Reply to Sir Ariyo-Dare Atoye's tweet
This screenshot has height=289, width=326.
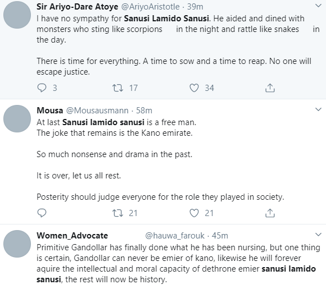pyautogui.click(x=42, y=88)
